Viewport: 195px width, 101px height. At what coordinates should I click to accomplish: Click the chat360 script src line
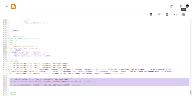(52, 81)
